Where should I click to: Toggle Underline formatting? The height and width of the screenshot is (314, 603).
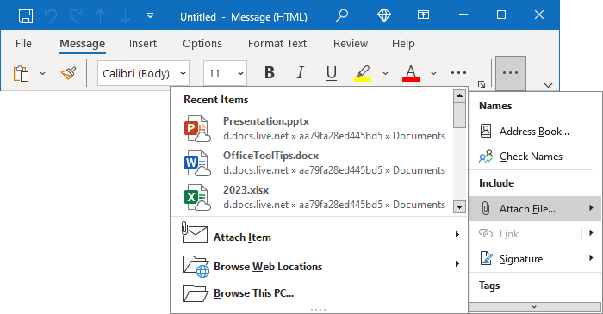click(x=332, y=72)
